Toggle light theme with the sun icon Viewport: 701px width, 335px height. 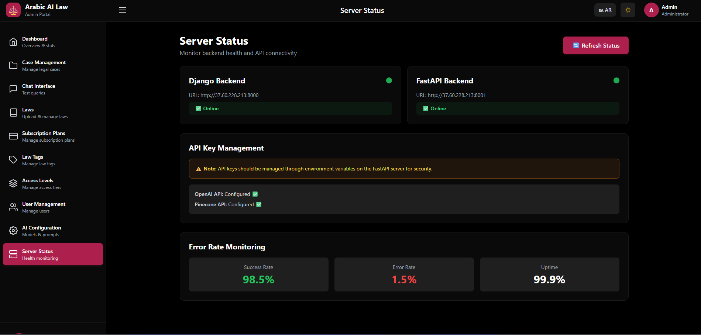628,10
